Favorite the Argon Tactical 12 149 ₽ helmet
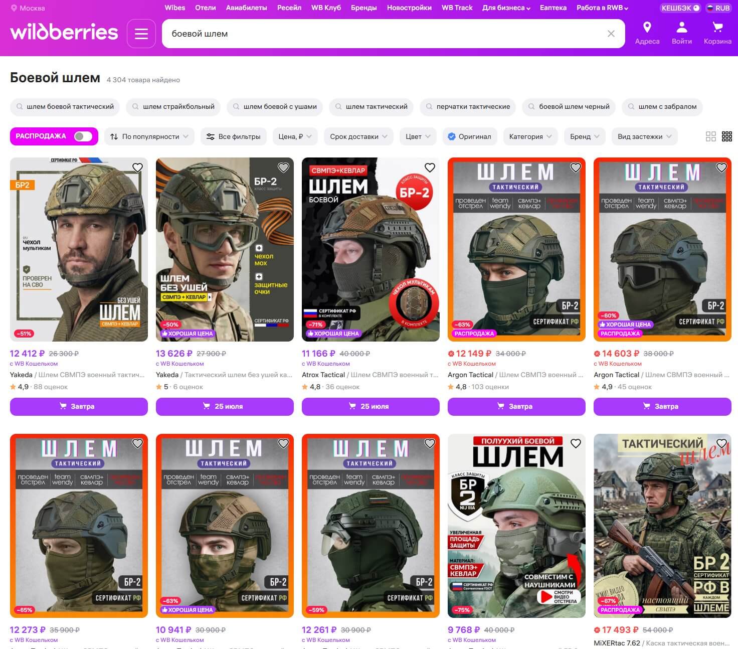The image size is (738, 649). tap(576, 168)
